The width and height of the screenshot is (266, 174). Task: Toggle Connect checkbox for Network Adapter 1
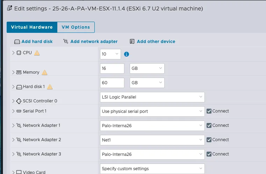pyautogui.click(x=209, y=125)
